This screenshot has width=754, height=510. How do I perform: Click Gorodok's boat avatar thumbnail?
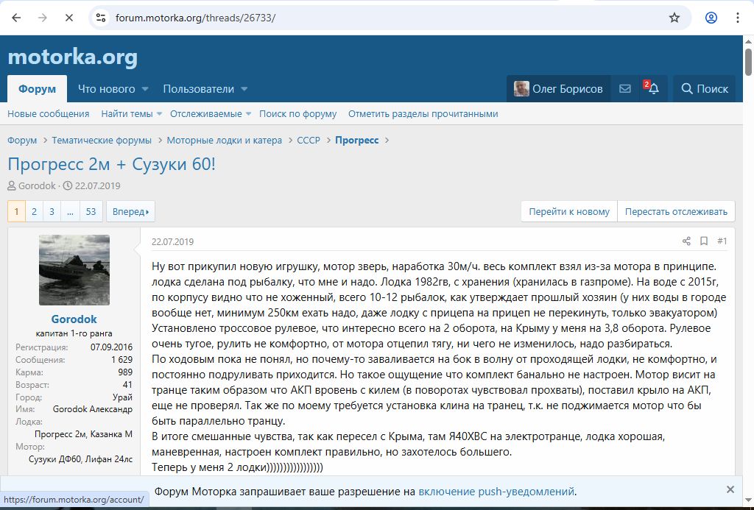click(74, 270)
